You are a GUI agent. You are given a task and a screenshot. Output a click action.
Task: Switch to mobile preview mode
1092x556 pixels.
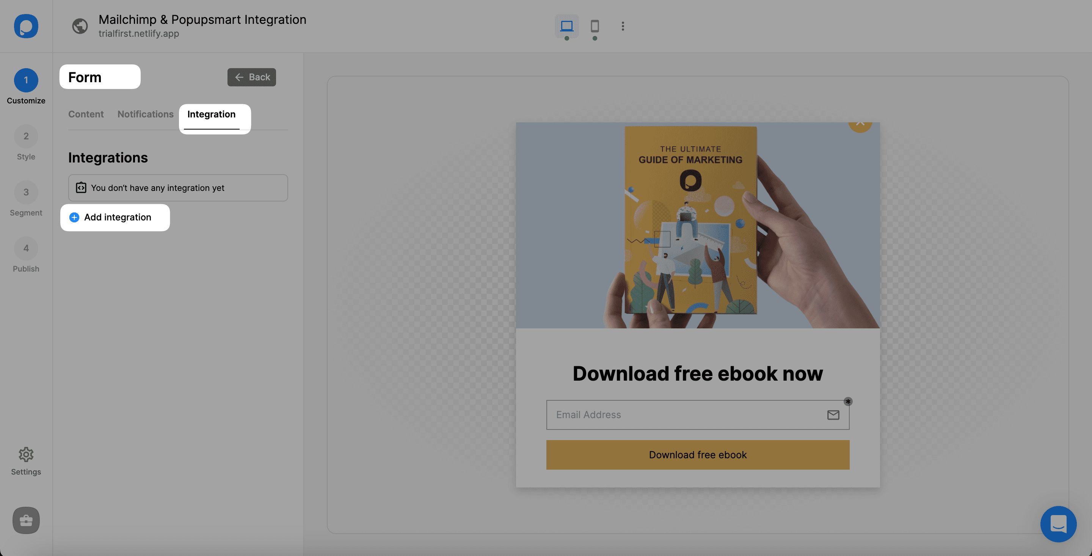coord(594,26)
